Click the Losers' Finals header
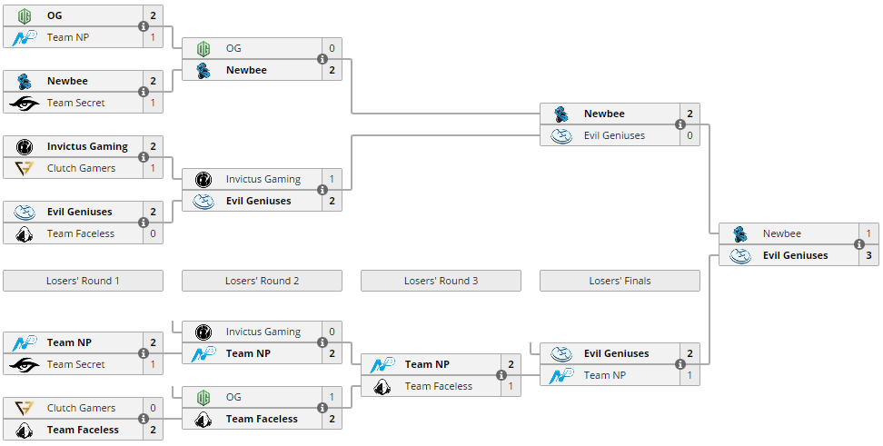 tap(620, 281)
